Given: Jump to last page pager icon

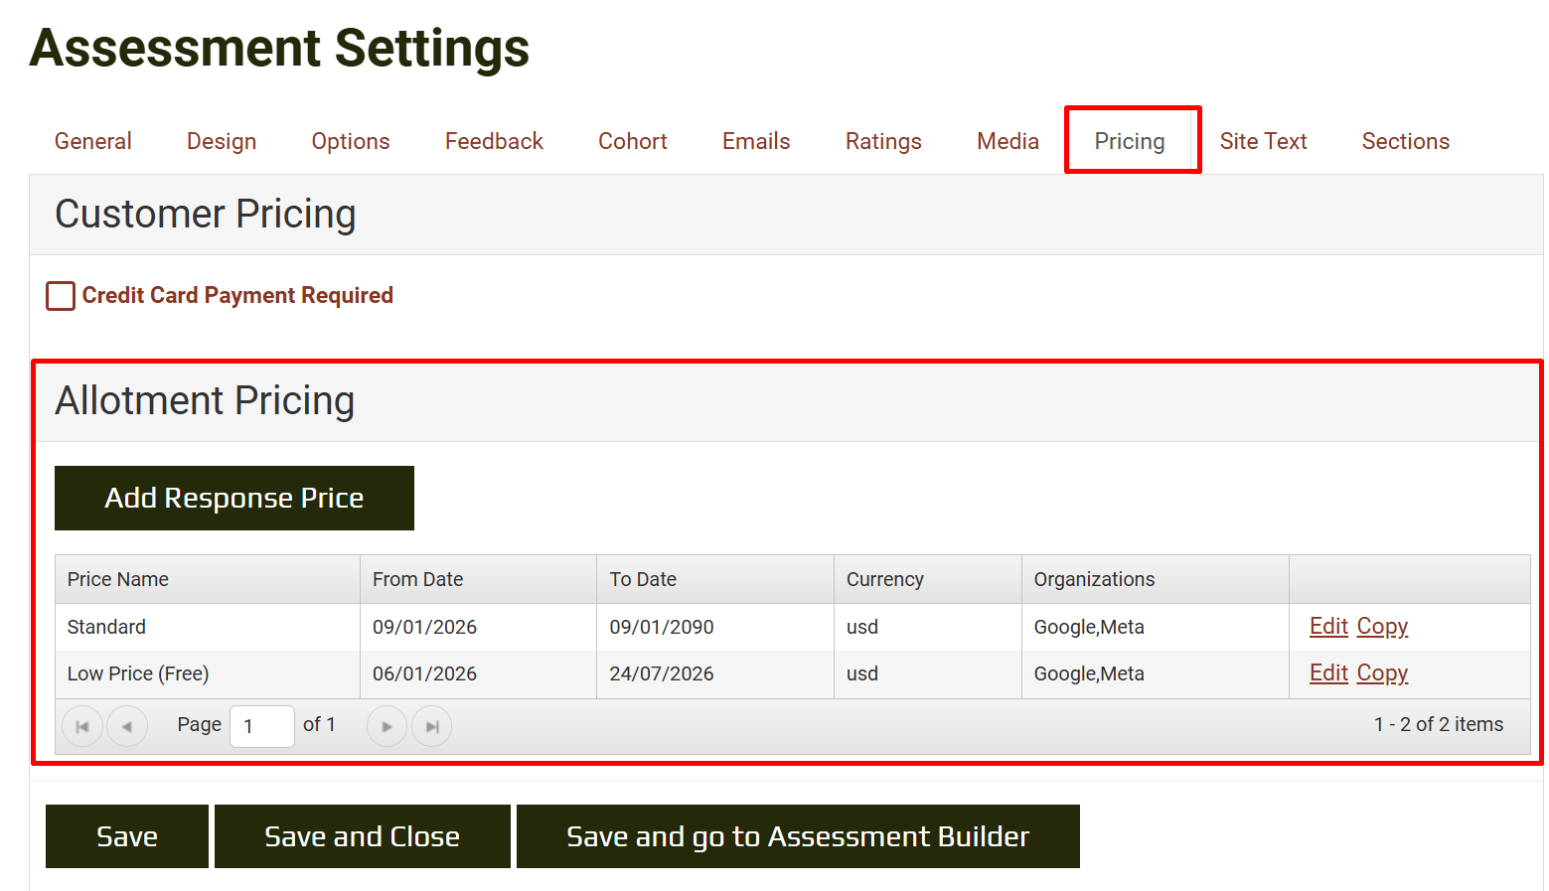Looking at the screenshot, I should tap(432, 726).
